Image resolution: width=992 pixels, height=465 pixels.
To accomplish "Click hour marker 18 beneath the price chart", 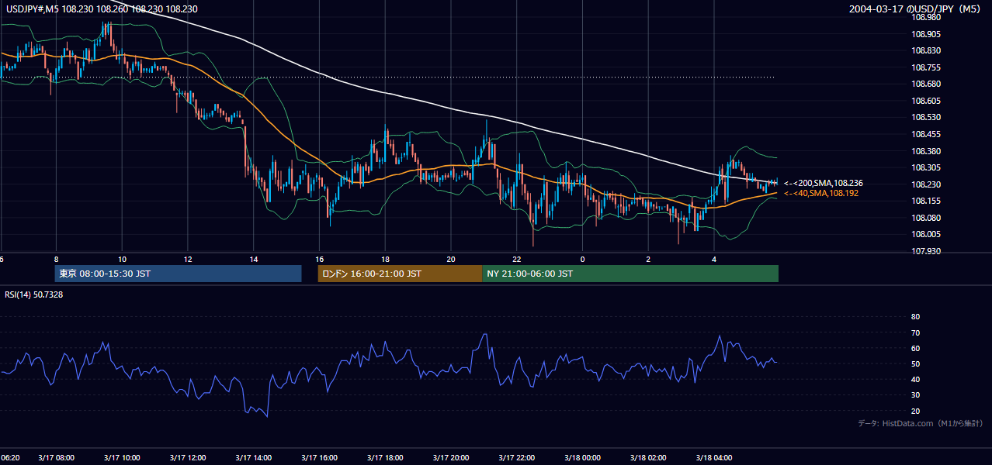I will coord(385,259).
